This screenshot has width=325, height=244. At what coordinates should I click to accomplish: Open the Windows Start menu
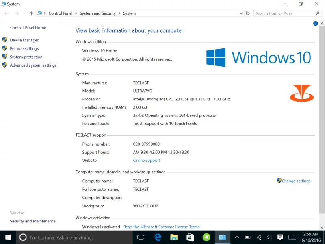click(x=8, y=237)
